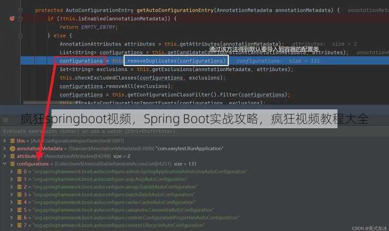Select the SpringApplicationAdminJmxAutoConfiguration string value
Image resolution: width=389 pixels, height=231 pixels.
tap(140, 172)
